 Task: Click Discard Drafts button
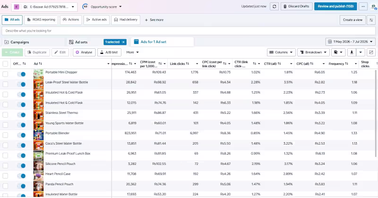pyautogui.click(x=296, y=7)
